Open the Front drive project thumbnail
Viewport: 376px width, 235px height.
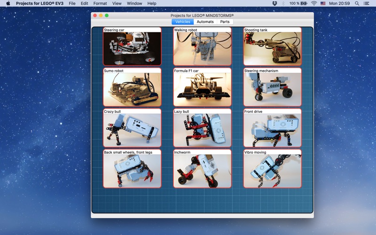(273, 128)
